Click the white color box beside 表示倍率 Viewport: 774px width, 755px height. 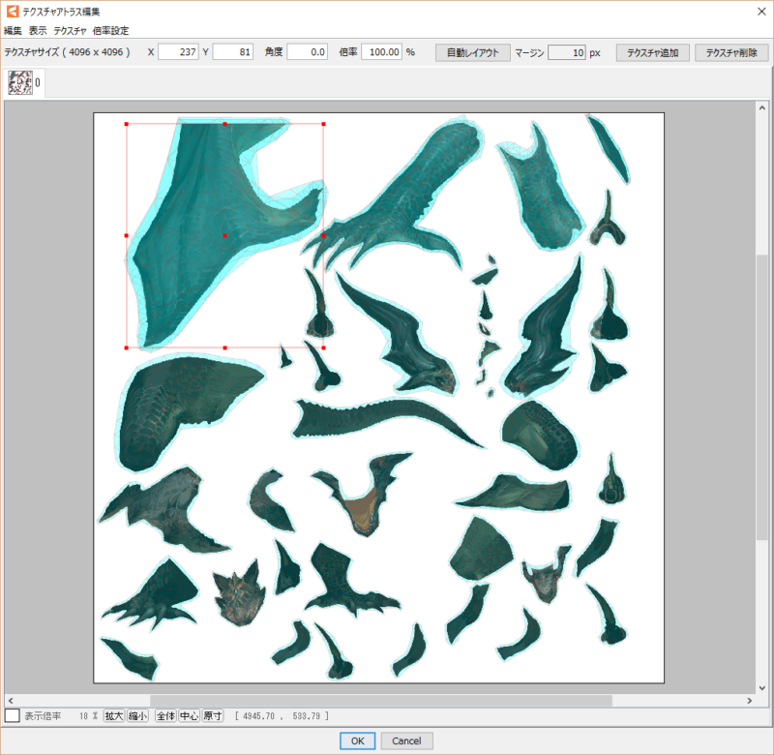[12, 715]
